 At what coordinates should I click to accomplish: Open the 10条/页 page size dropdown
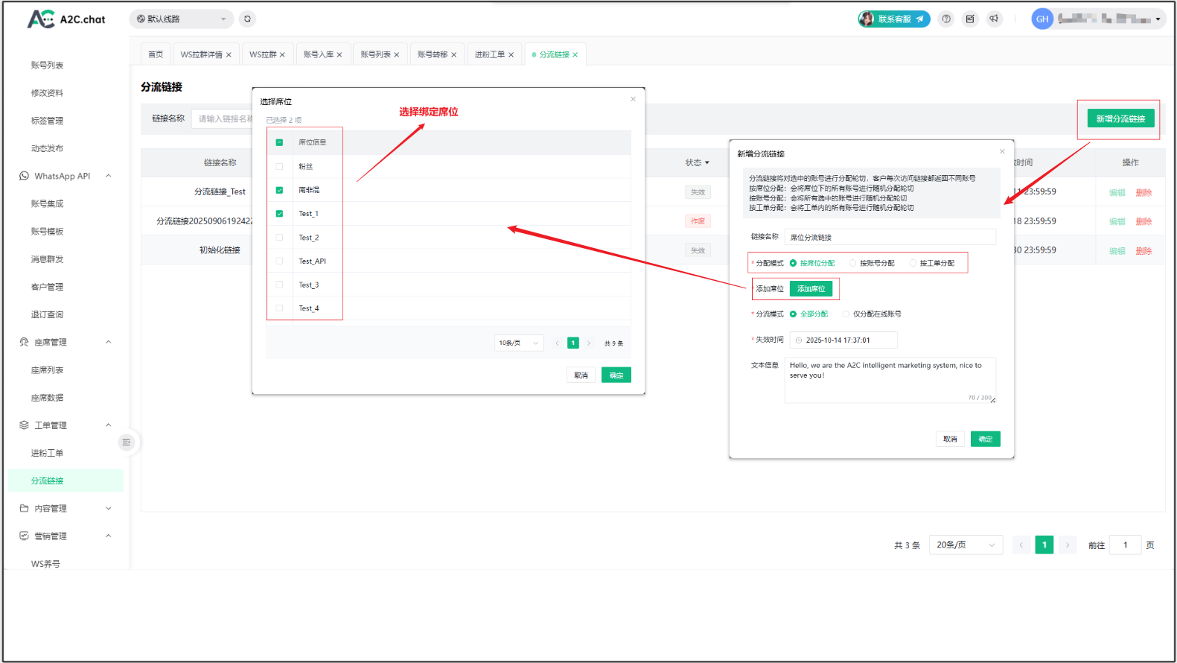coord(519,343)
